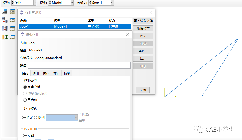Click 结果 button to view results
The image size is (242, 140).
click(143, 59)
